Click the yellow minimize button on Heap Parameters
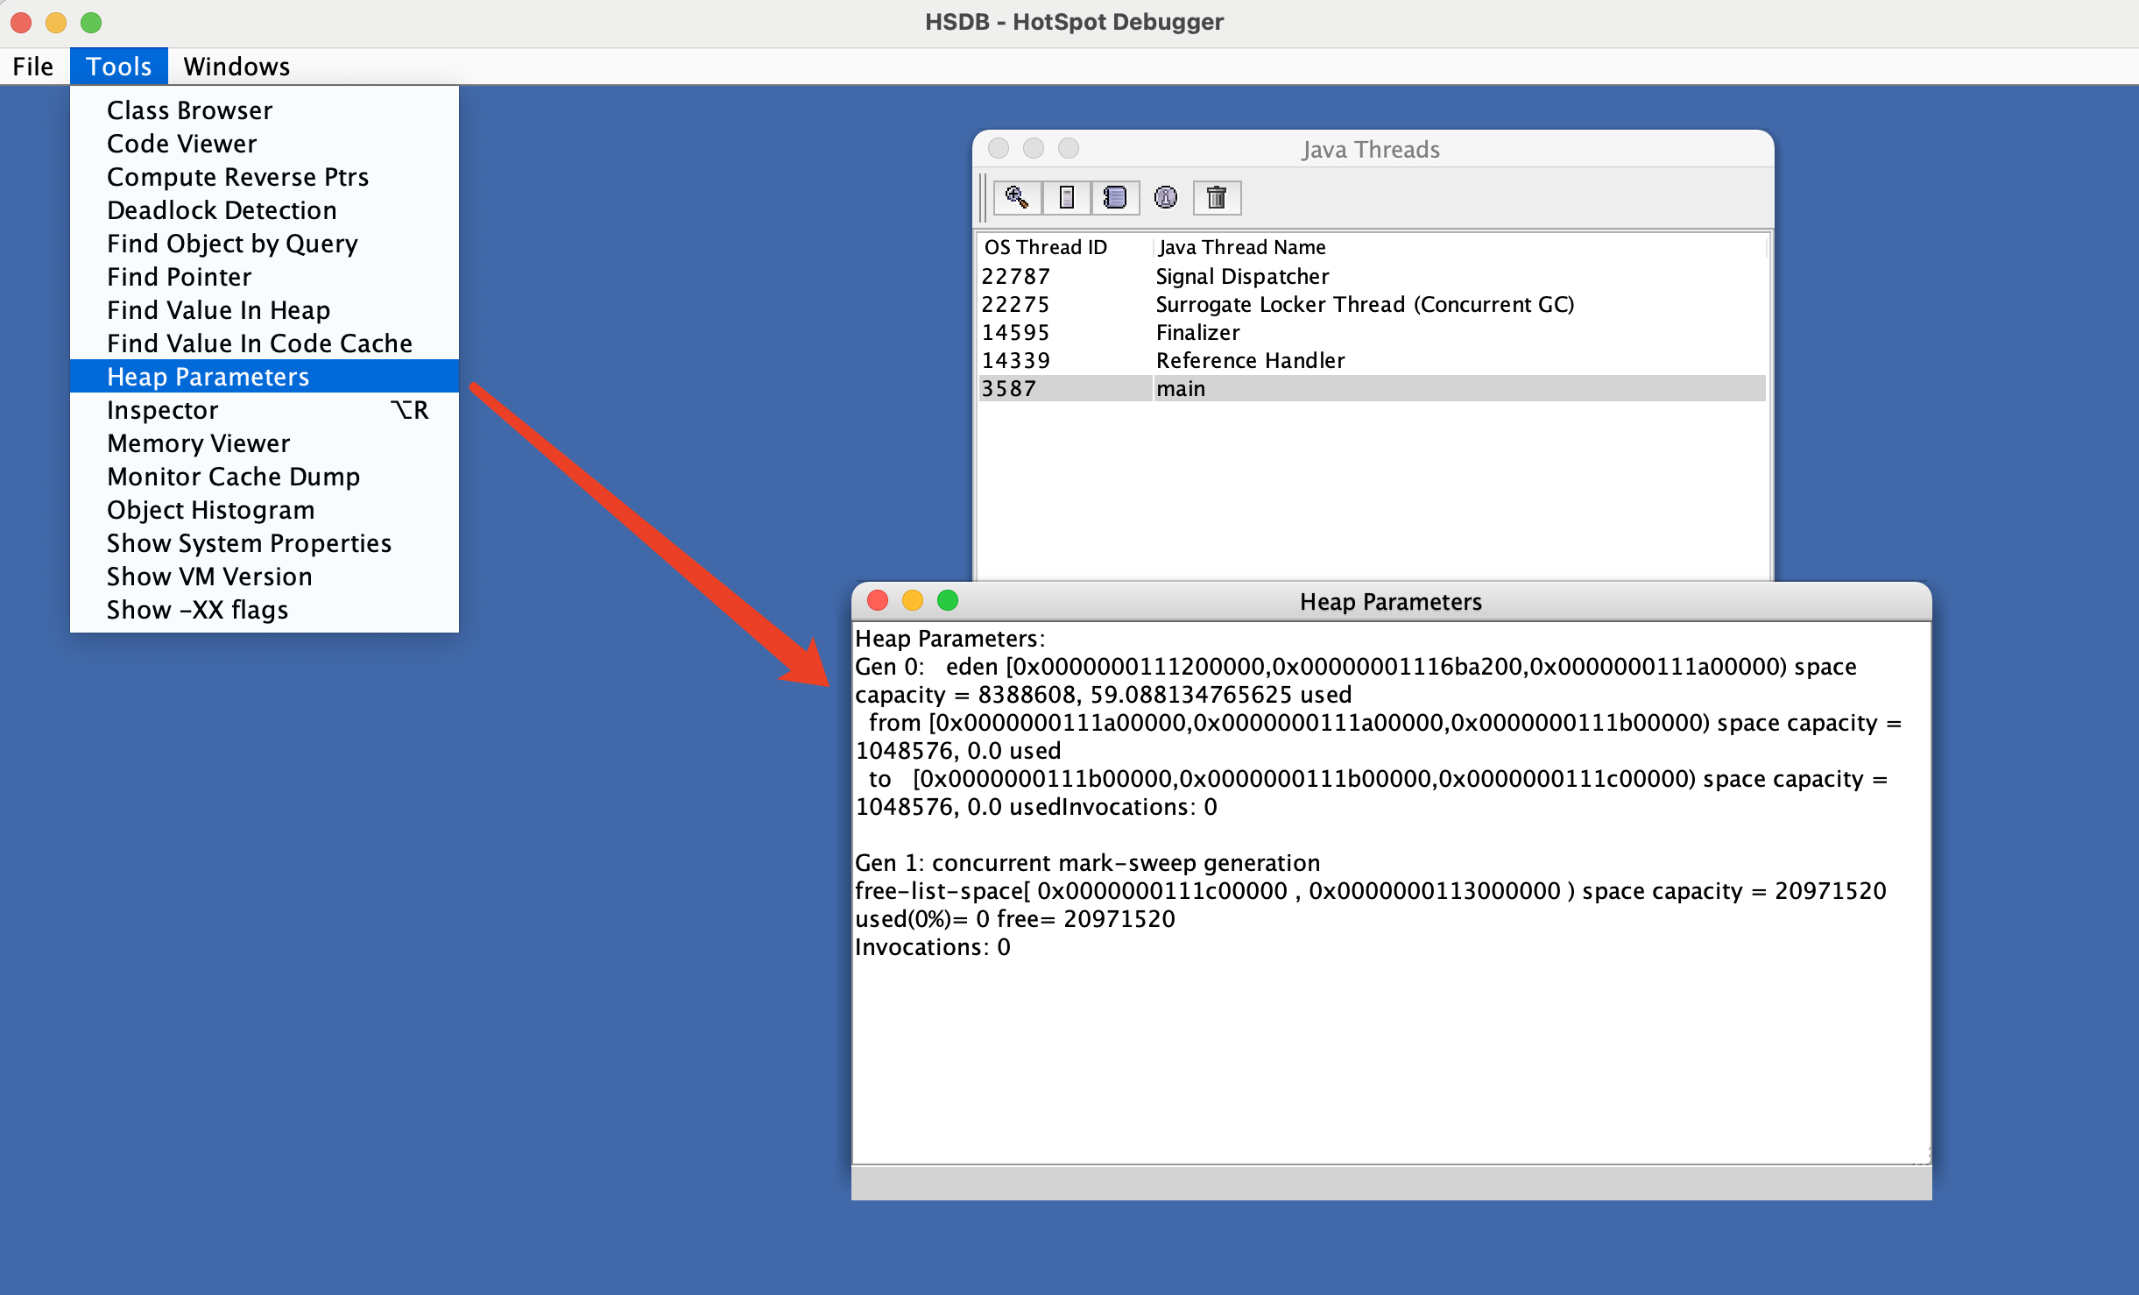 pos(913,601)
